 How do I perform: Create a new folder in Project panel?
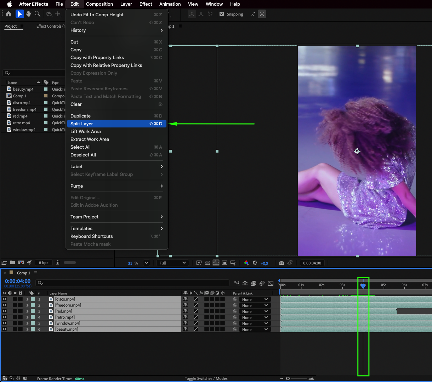(12, 263)
